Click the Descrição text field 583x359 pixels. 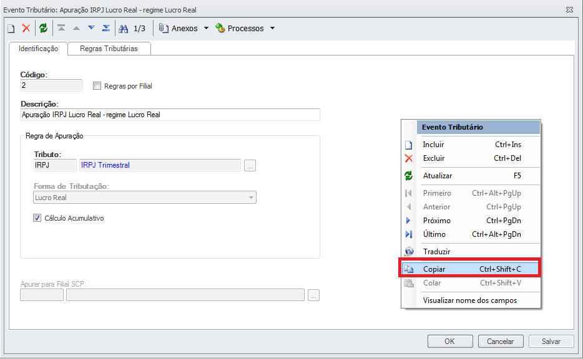(170, 115)
